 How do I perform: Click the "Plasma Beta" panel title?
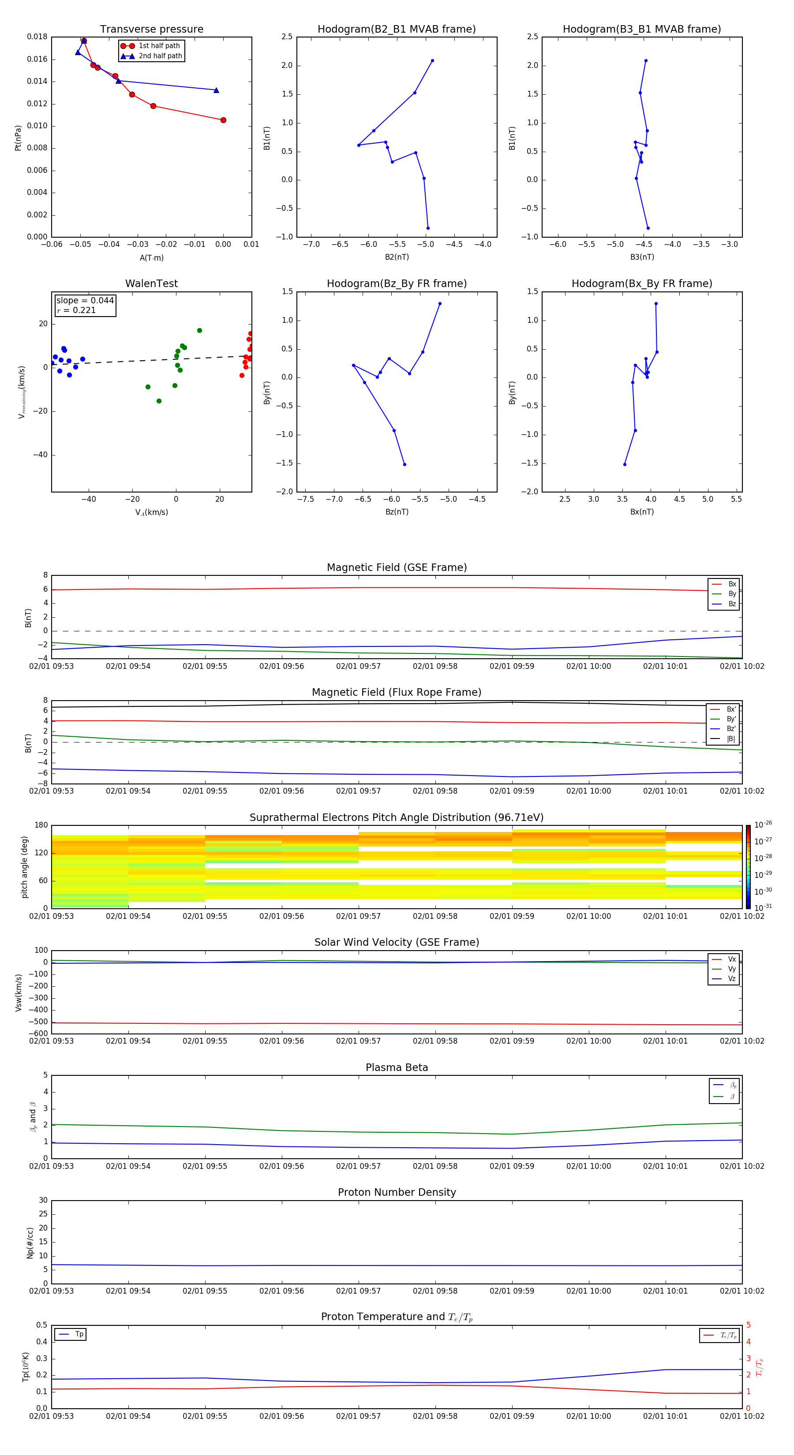click(397, 1067)
